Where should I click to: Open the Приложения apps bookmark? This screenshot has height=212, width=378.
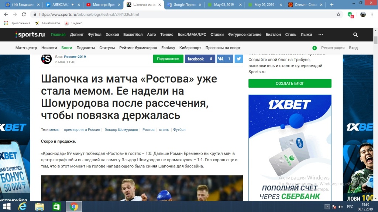(17, 23)
